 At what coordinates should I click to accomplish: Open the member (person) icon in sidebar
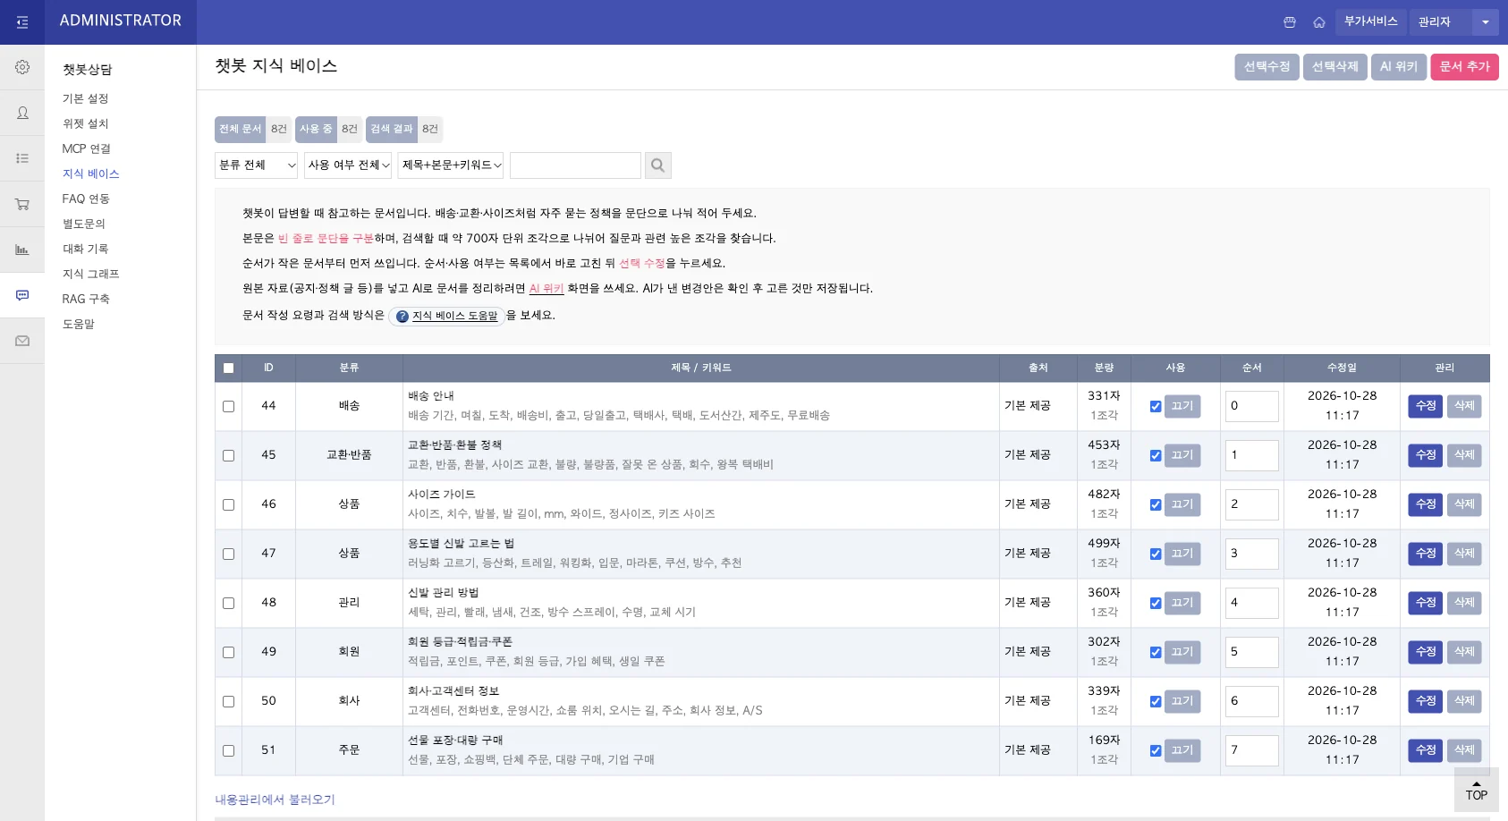(x=22, y=113)
